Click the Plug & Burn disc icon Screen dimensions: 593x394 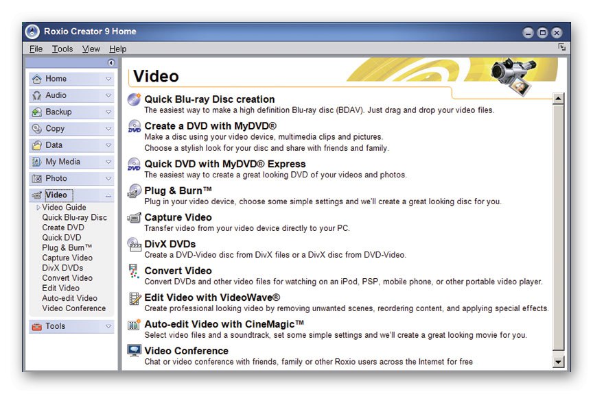pyautogui.click(x=134, y=191)
